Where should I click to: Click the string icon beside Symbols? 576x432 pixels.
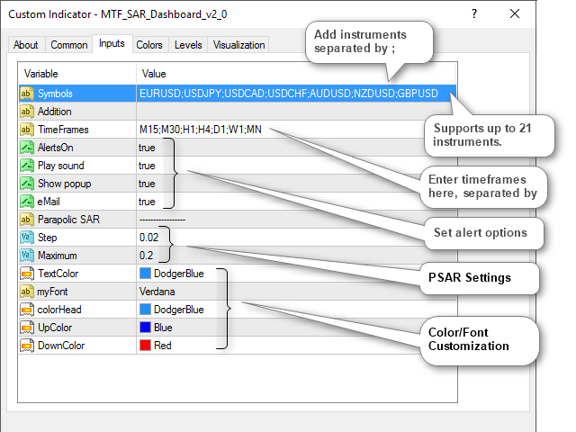pos(26,94)
